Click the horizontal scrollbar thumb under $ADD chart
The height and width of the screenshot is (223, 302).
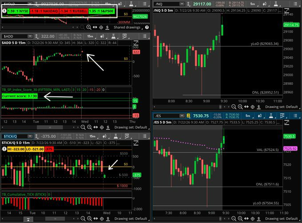[50, 127]
